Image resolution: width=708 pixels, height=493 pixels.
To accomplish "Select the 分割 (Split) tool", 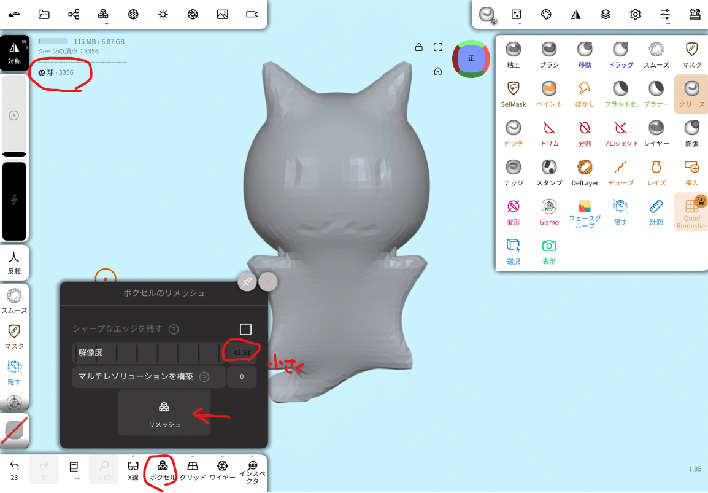I will click(x=585, y=134).
